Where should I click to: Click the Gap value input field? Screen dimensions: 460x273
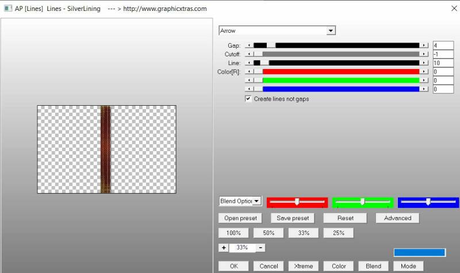[443, 45]
